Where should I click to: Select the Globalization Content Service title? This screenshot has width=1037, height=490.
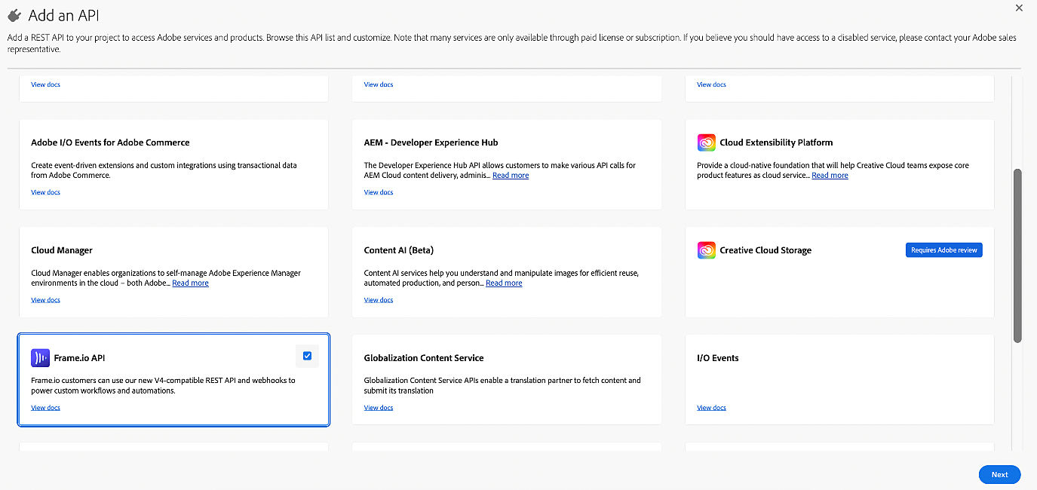(424, 358)
